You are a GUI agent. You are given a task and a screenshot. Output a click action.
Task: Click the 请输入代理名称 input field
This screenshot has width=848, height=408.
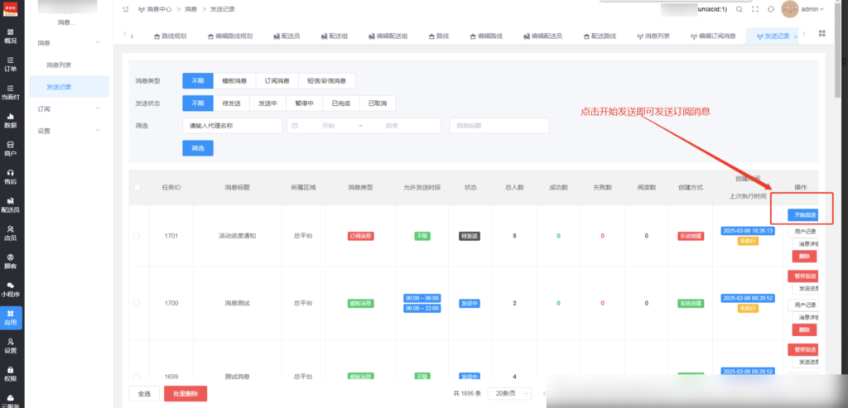coord(233,125)
